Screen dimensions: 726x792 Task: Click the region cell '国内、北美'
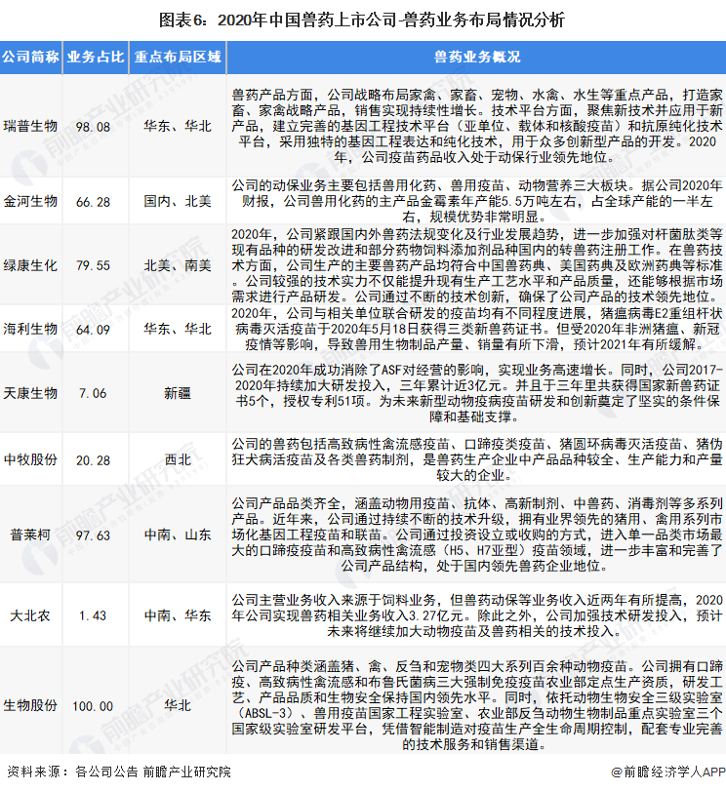[178, 201]
